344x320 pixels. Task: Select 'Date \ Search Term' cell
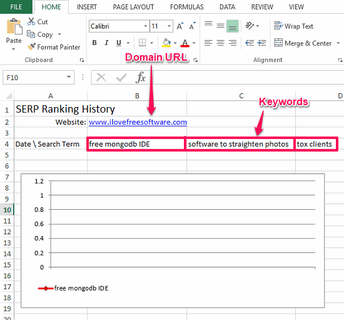pyautogui.click(x=51, y=144)
